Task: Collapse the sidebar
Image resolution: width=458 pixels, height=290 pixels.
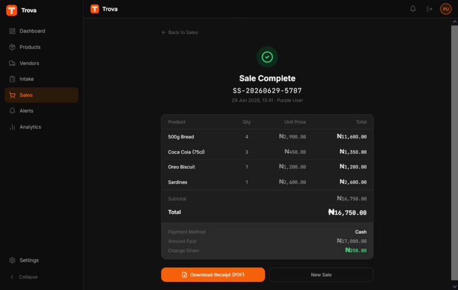Action: pos(24,277)
